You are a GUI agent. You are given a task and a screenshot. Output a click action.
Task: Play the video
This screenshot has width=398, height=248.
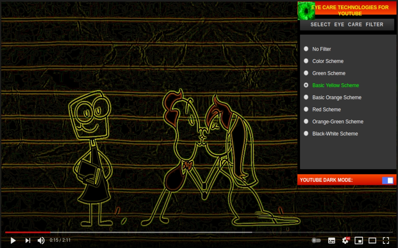click(x=13, y=240)
